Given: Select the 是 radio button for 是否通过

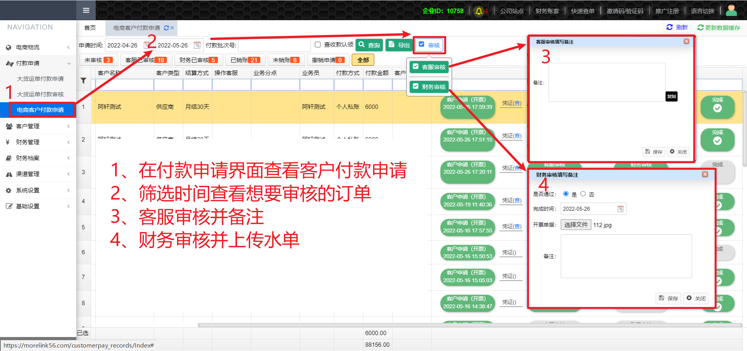Looking at the screenshot, I should coord(566,194).
